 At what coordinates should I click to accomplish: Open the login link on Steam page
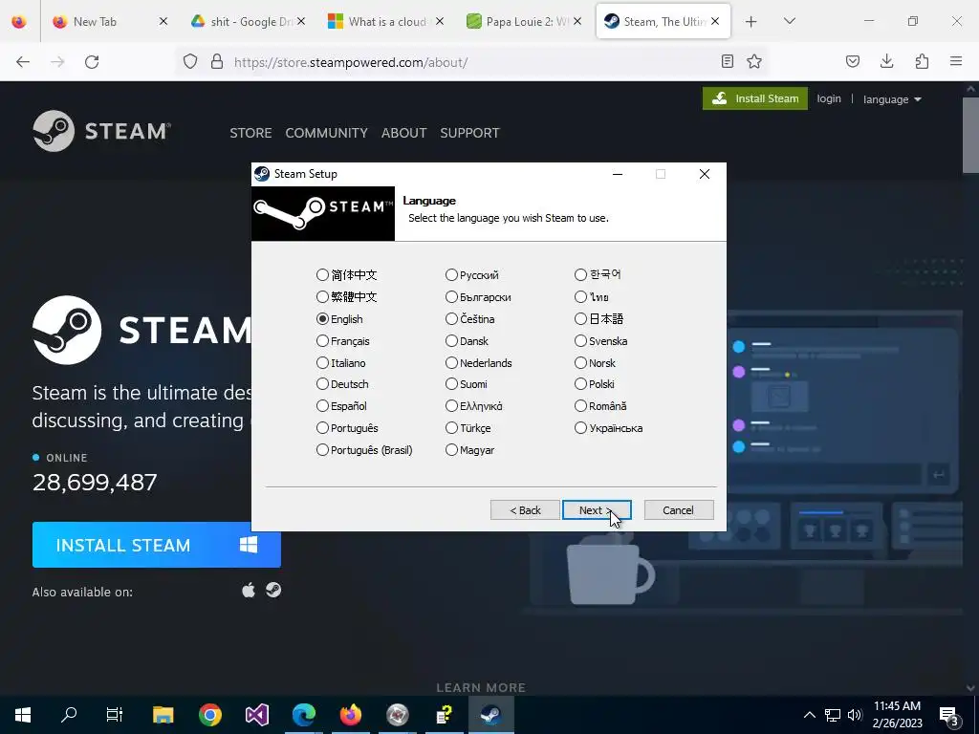(829, 98)
